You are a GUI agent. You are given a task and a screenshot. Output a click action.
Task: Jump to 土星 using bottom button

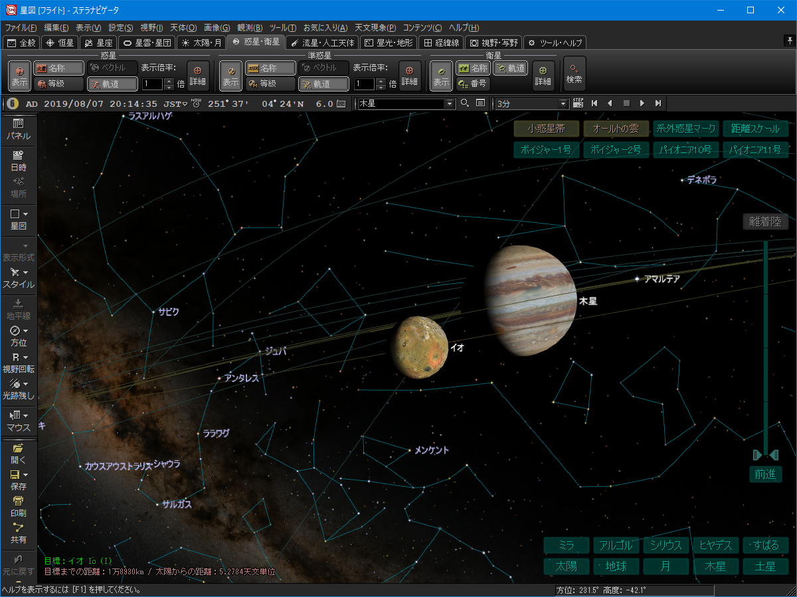point(766,567)
